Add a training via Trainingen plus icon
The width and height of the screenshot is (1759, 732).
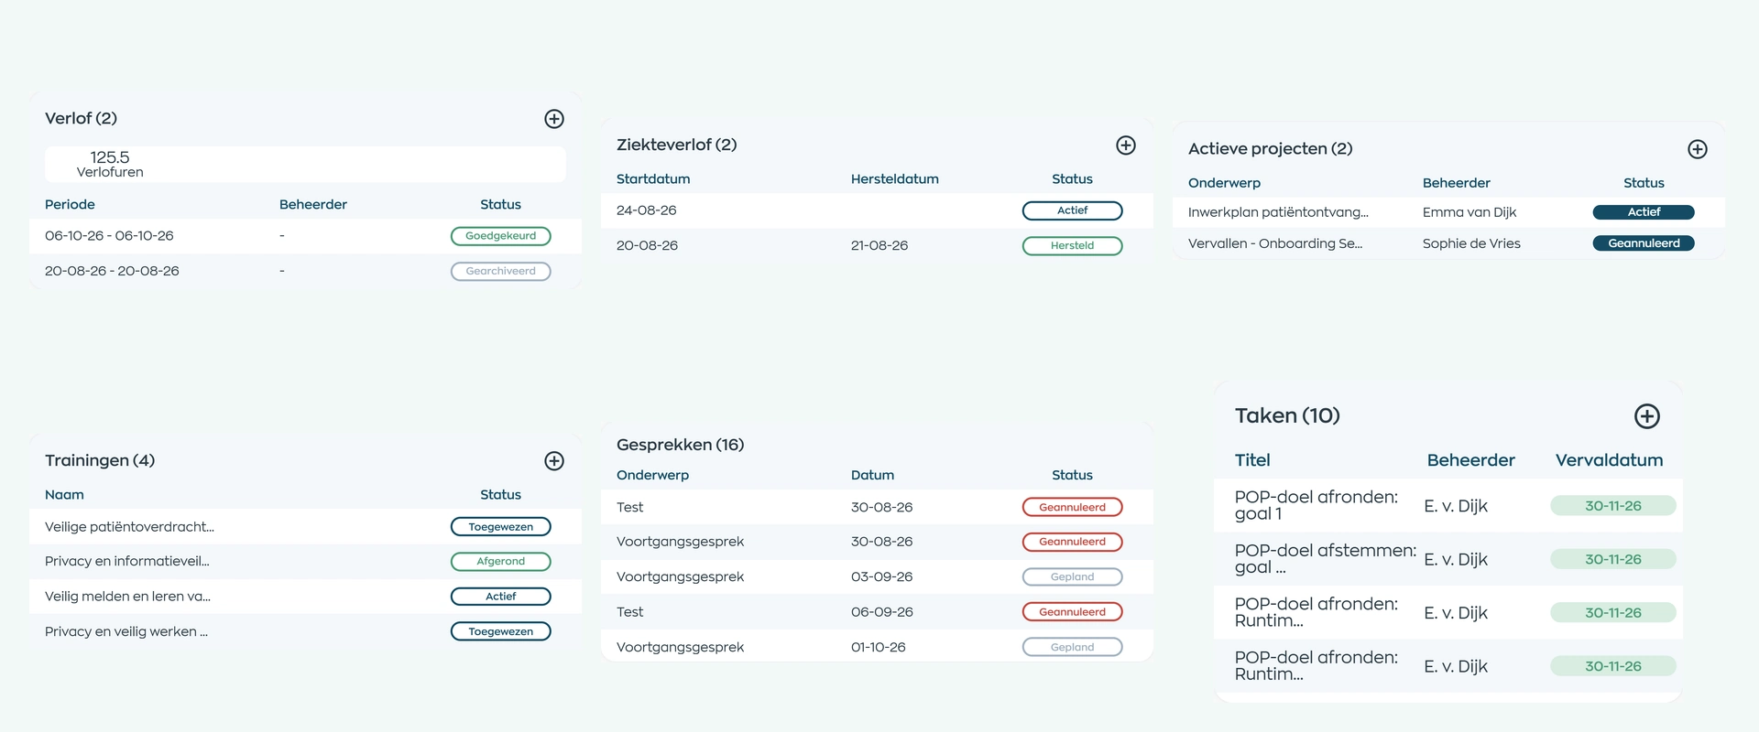554,461
